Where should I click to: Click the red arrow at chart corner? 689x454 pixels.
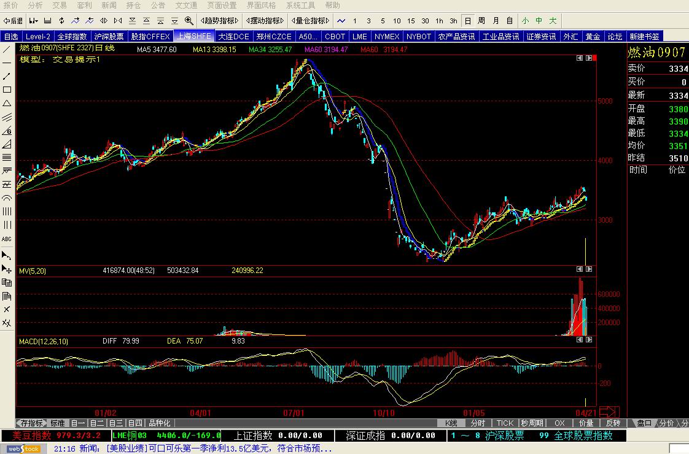(x=609, y=412)
